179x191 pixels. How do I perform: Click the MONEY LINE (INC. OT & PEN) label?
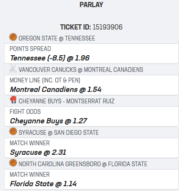point(45,80)
